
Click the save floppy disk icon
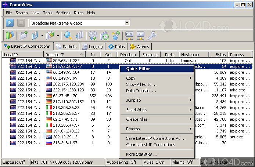pos(35,35)
